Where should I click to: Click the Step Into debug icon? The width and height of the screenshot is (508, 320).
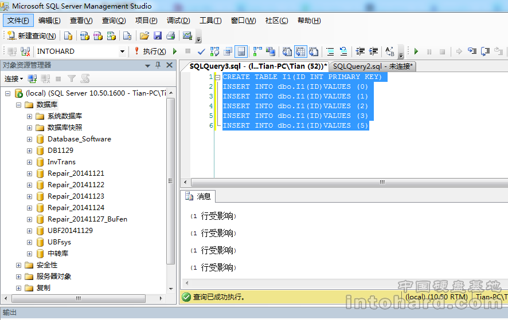click(472, 51)
